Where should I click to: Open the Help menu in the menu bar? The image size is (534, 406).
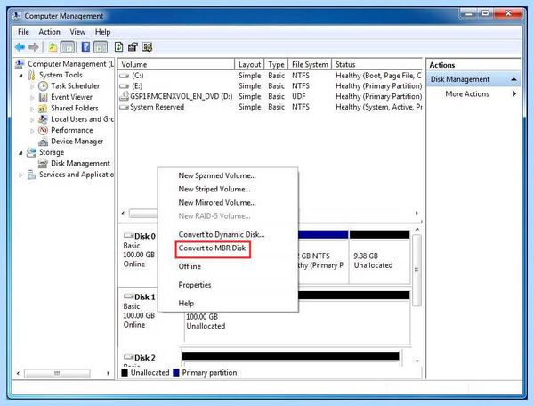pyautogui.click(x=102, y=32)
